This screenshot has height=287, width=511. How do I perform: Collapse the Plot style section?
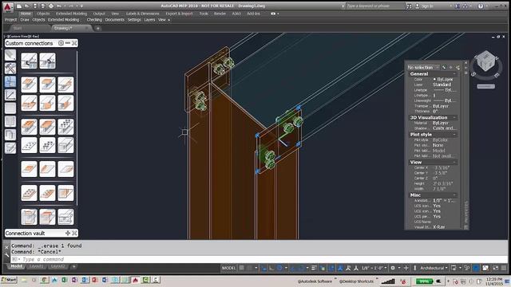pyautogui.click(x=454, y=135)
